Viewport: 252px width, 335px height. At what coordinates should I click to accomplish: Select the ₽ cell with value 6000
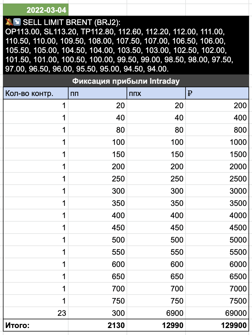pos(217,264)
